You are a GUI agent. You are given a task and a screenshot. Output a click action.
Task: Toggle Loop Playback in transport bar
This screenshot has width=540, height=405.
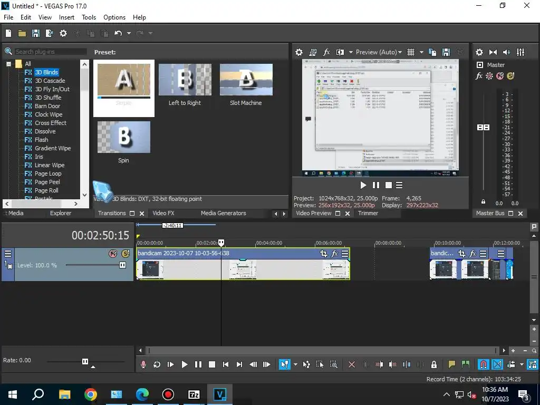click(157, 364)
